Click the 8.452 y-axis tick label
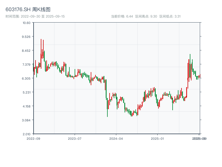 tap(27, 50)
